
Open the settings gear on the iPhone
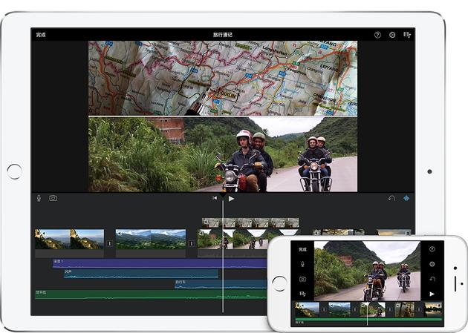[432, 264]
